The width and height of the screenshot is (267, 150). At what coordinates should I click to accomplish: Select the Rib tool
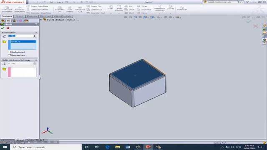pyautogui.click(x=128, y=6)
